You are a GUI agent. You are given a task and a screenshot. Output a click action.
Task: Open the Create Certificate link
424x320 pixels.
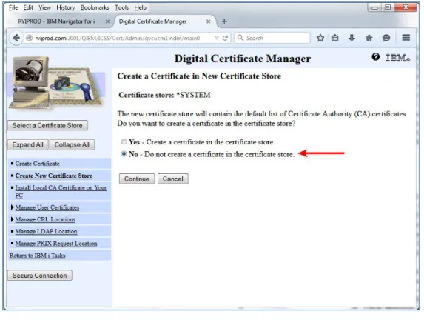coord(37,164)
